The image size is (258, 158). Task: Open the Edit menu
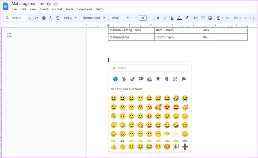pyautogui.click(x=23, y=9)
